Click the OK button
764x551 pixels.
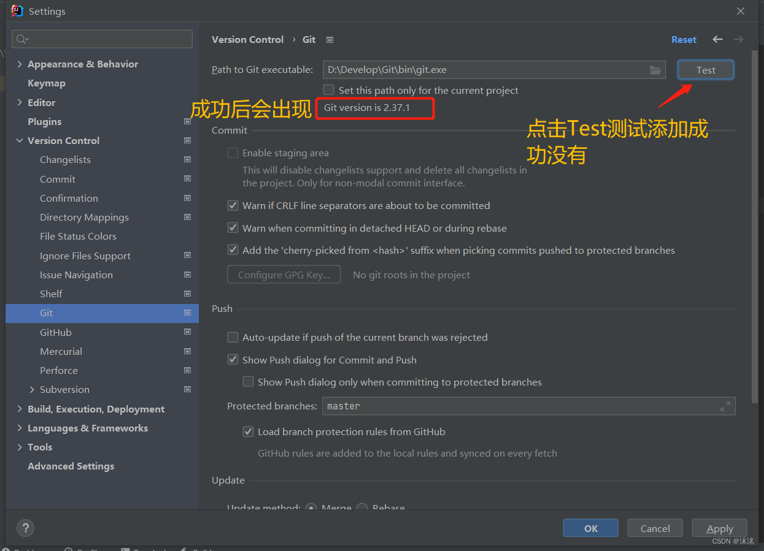pos(591,528)
